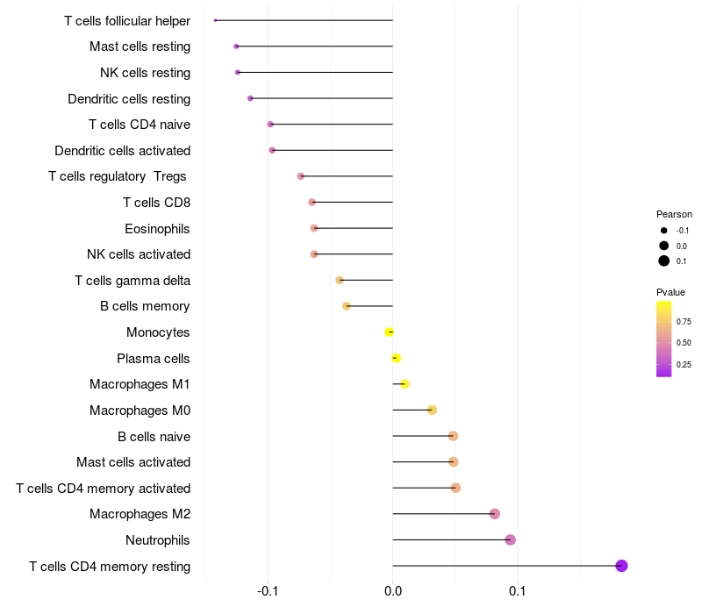The image size is (702, 614).
Task: Click the T cells gamma delta dot
Action: [340, 280]
